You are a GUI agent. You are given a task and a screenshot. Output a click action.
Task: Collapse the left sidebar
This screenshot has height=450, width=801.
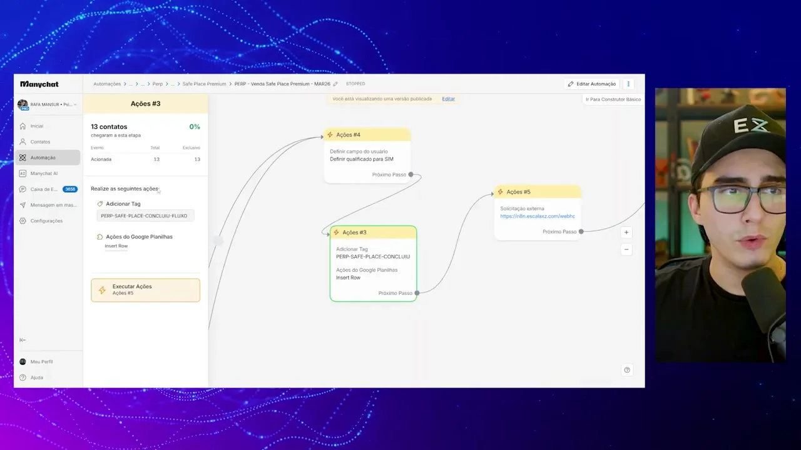[23, 340]
